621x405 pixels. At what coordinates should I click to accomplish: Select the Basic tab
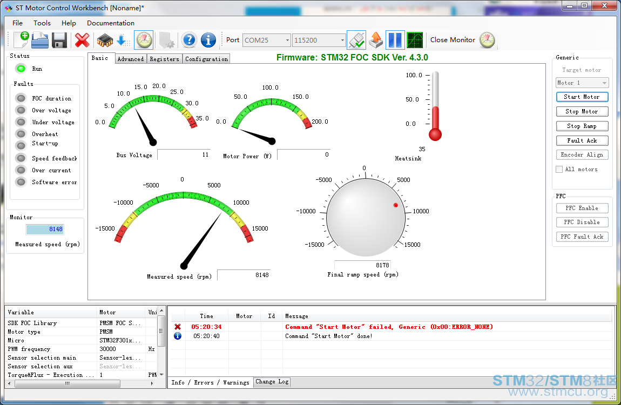point(100,58)
